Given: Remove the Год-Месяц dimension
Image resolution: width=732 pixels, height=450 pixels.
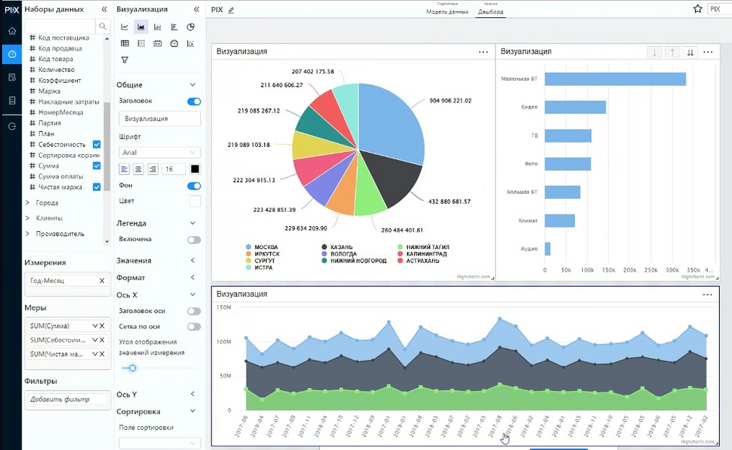Looking at the screenshot, I should (102, 281).
